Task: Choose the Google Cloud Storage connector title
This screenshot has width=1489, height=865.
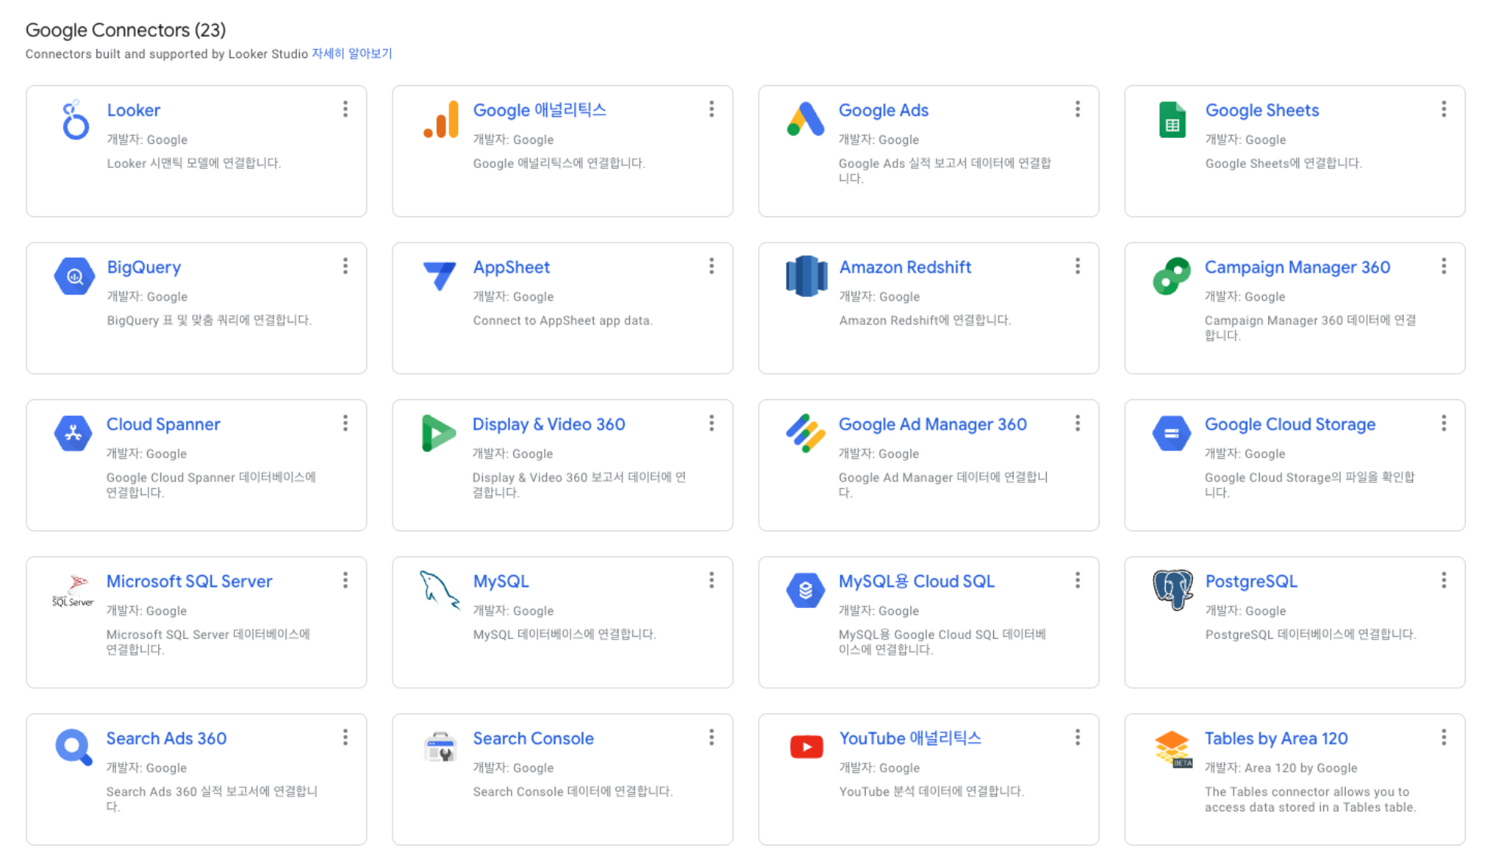Action: click(1289, 424)
